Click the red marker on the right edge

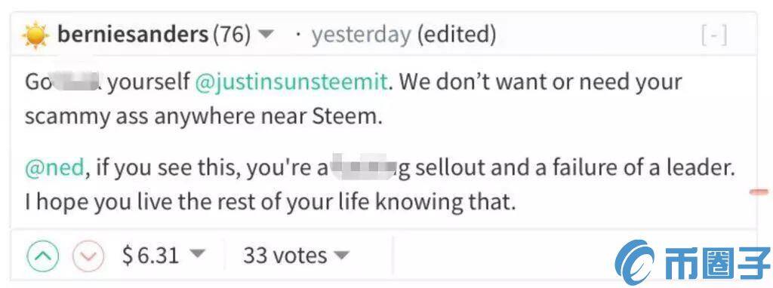(759, 191)
